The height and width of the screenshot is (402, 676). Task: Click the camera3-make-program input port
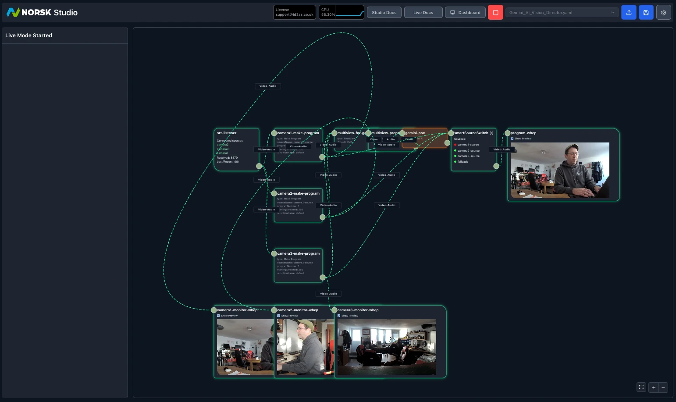[x=274, y=253]
